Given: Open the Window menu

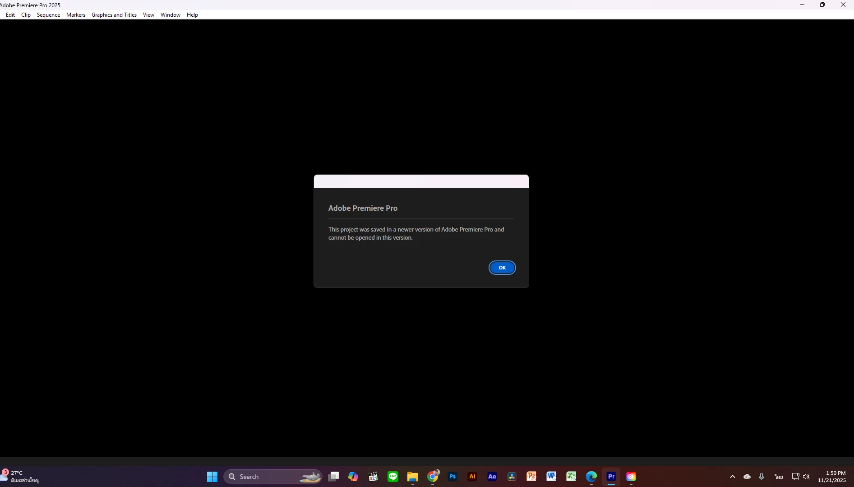Looking at the screenshot, I should pos(171,15).
